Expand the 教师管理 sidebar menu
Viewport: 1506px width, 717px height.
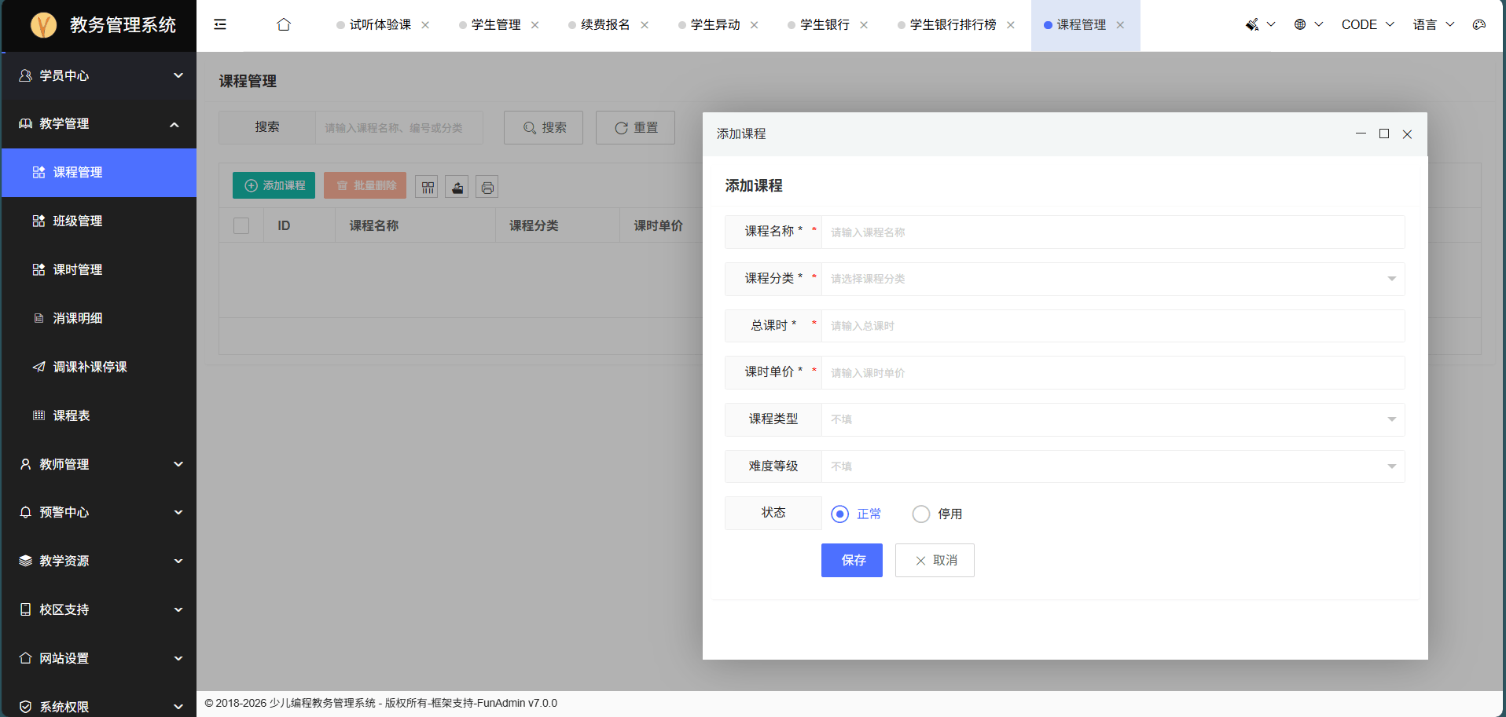[x=99, y=464]
